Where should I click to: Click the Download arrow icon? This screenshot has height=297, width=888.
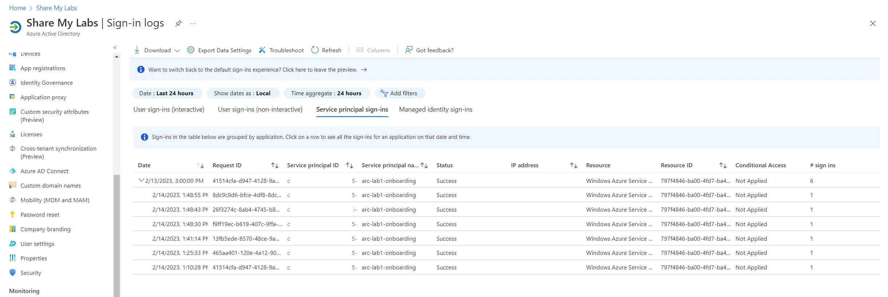pyautogui.click(x=137, y=50)
